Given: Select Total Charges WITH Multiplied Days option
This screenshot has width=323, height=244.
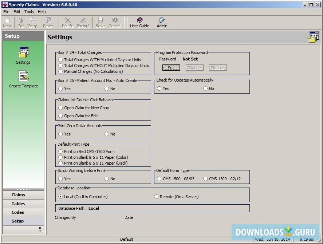Looking at the screenshot, I should click(x=60, y=60).
